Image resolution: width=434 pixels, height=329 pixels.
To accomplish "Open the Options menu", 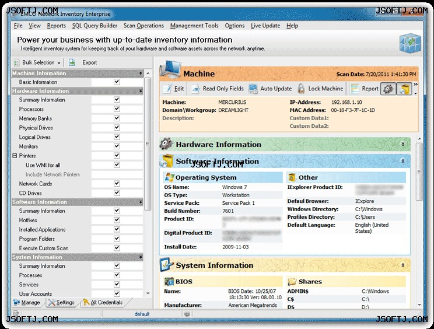I will pos(235,26).
